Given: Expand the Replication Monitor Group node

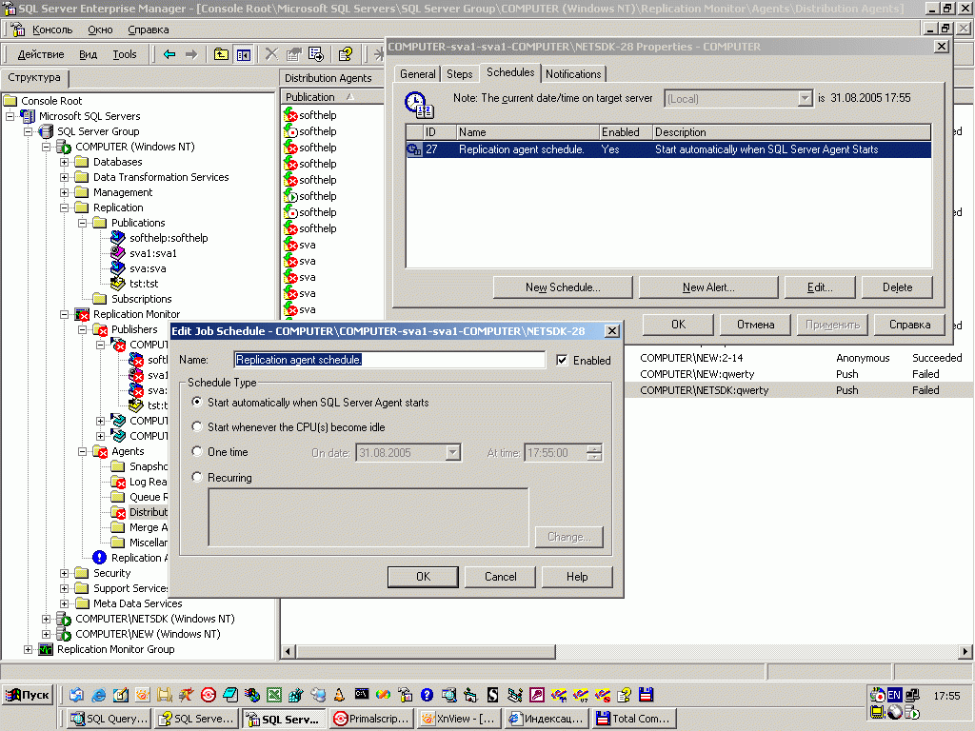Looking at the screenshot, I should [28, 649].
